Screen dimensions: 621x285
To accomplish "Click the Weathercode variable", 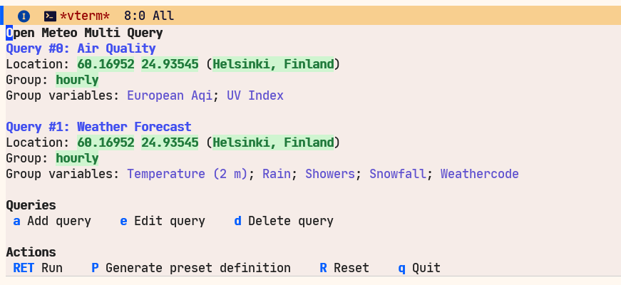I will (480, 174).
